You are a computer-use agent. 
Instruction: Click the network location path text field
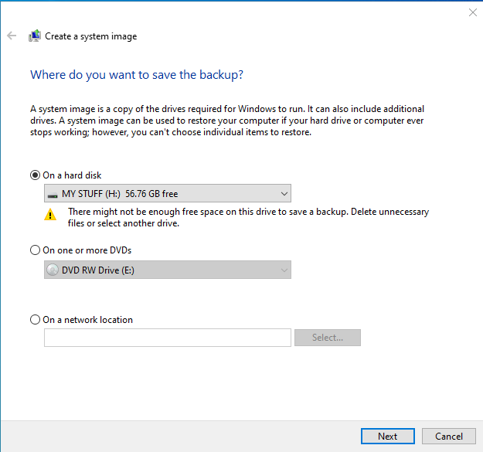point(168,338)
